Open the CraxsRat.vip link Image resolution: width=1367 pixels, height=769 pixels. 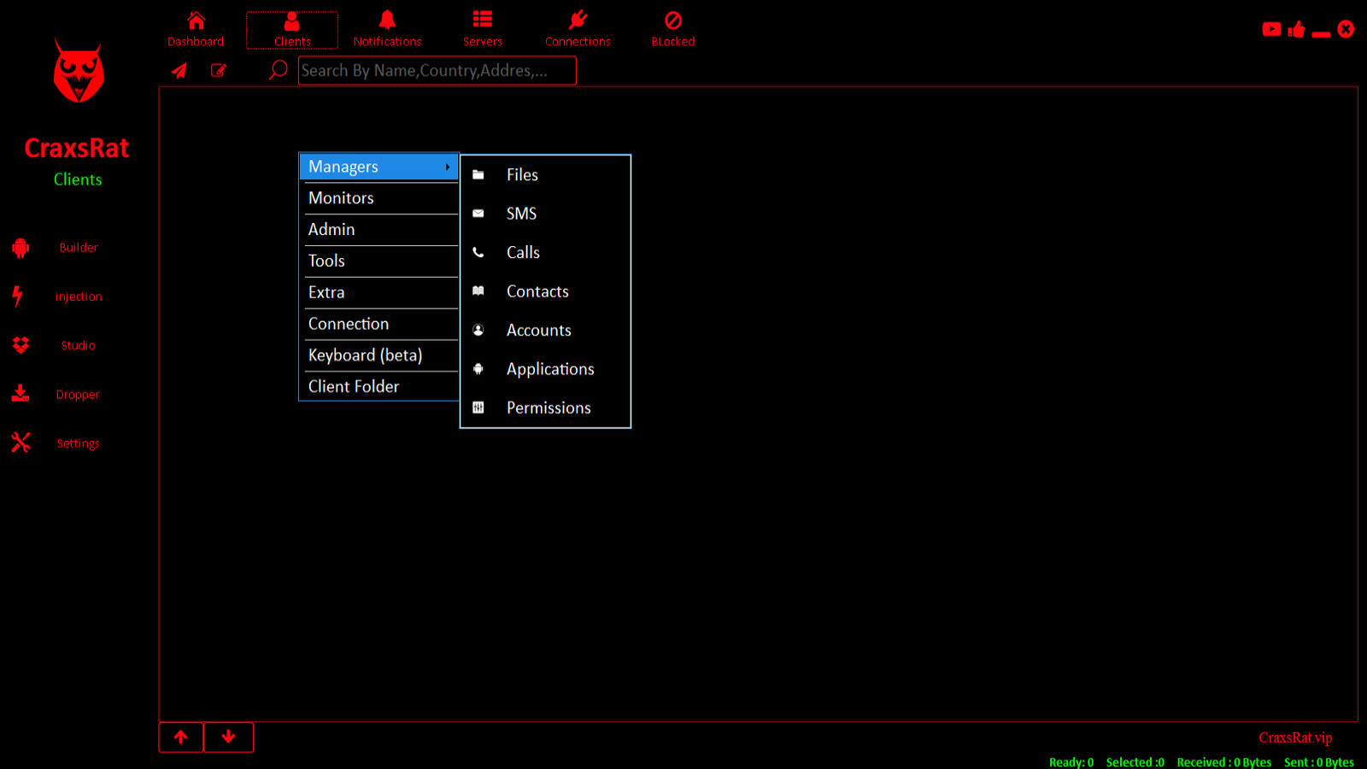pos(1295,737)
